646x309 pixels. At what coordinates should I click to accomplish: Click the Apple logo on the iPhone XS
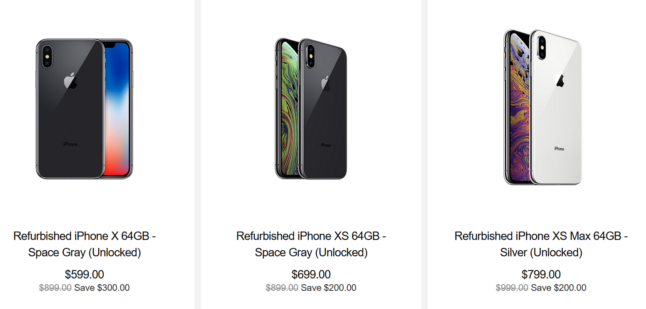click(325, 83)
